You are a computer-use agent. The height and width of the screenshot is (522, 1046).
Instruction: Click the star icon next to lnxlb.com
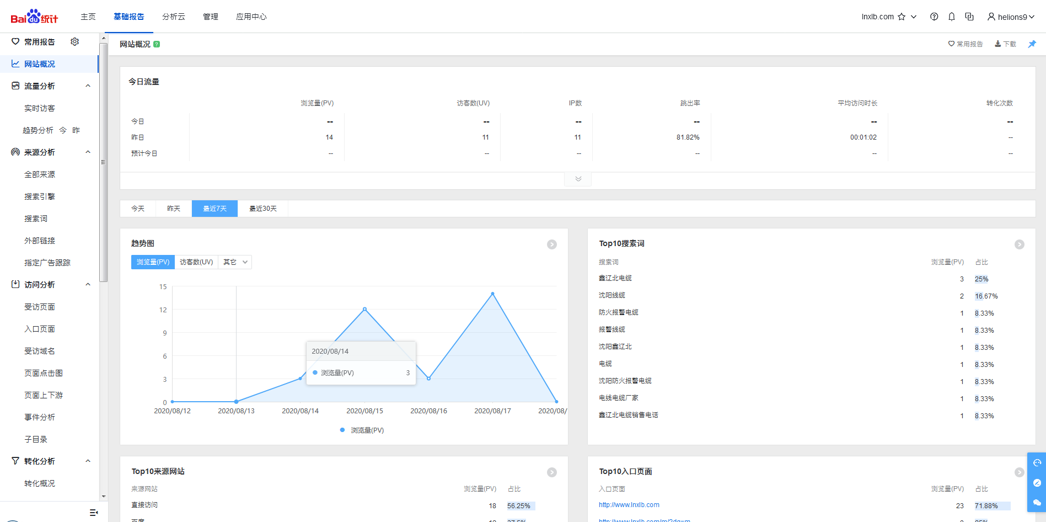pyautogui.click(x=902, y=17)
